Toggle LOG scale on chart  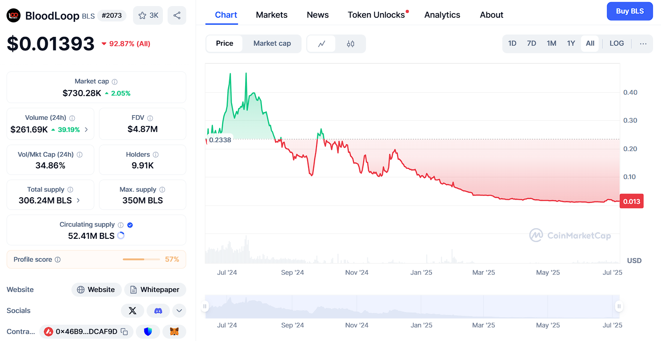pyautogui.click(x=617, y=43)
